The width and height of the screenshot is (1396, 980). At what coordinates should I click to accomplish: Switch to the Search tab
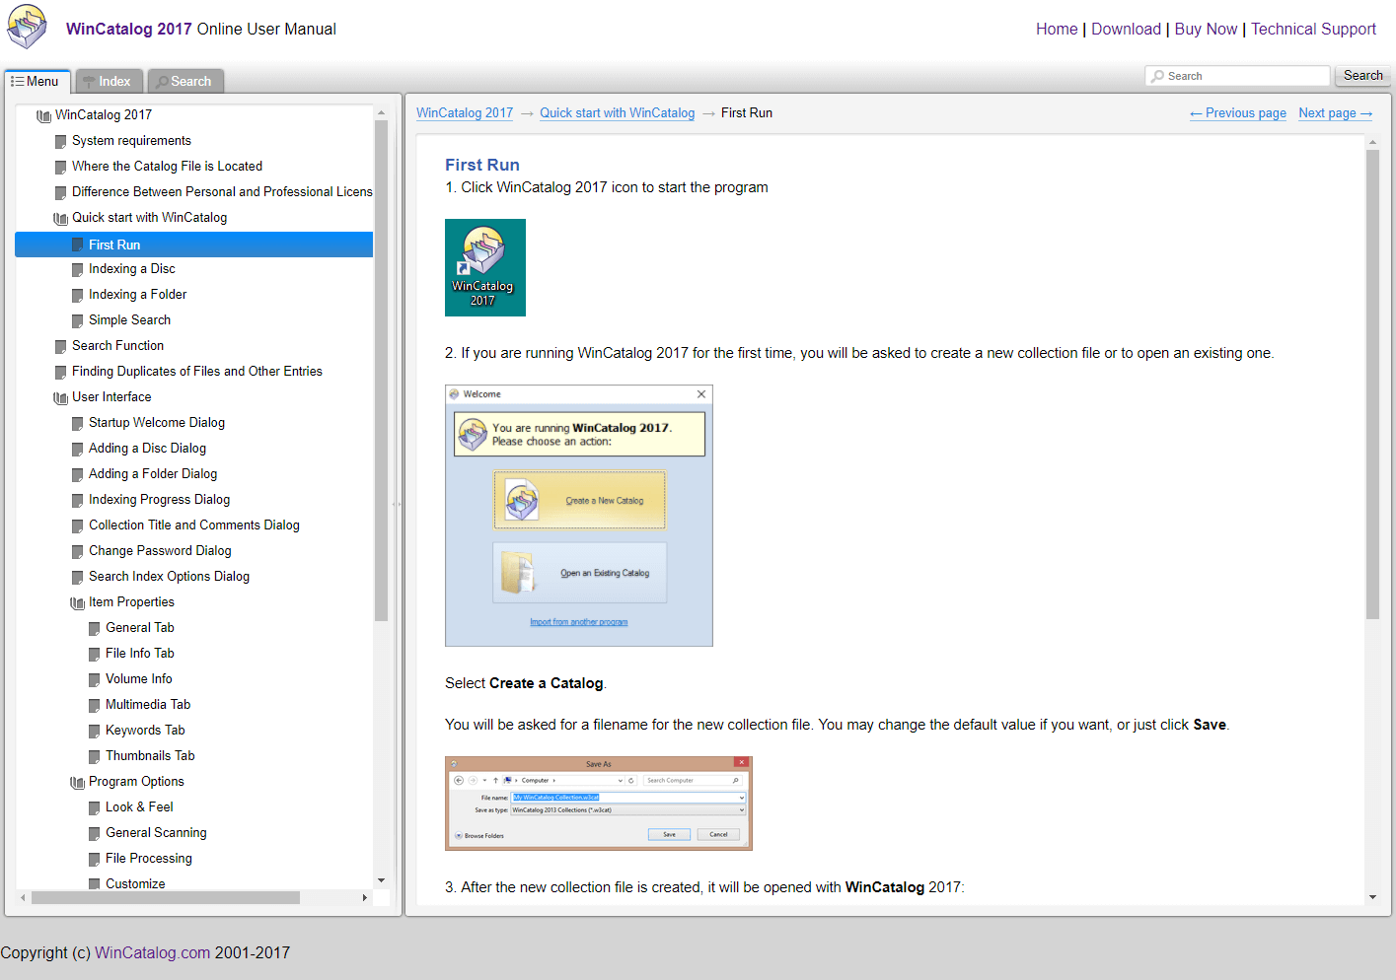point(185,81)
